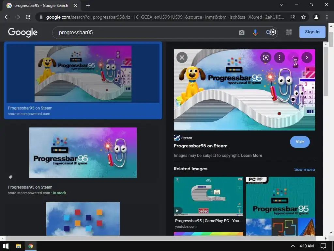Click the page vertical scrollbar

point(331,39)
